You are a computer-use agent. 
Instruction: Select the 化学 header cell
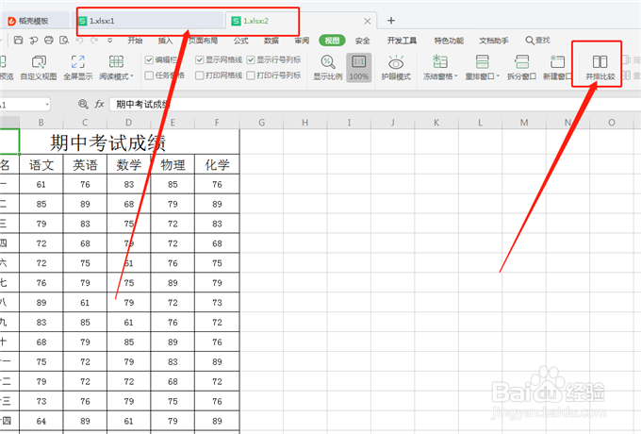[217, 164]
